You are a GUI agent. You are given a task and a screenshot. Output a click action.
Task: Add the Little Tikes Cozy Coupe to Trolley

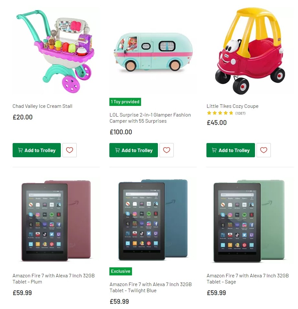coord(230,150)
